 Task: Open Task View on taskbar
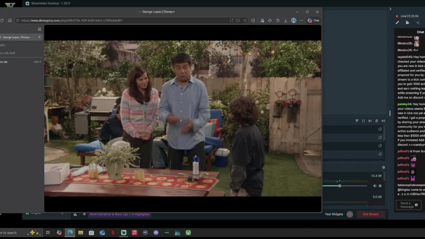pyautogui.click(x=48, y=233)
